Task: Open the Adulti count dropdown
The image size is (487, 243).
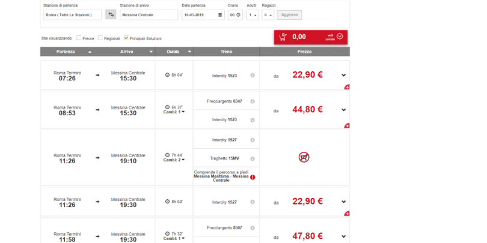Action: click(x=253, y=14)
